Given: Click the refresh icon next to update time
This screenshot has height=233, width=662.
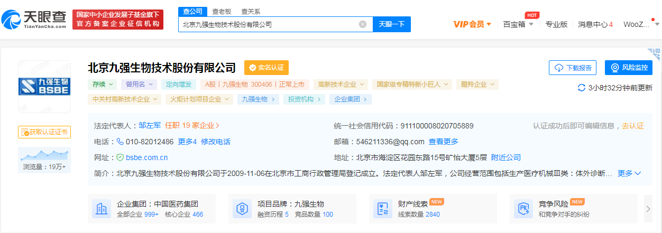Looking at the screenshot, I should [582, 88].
